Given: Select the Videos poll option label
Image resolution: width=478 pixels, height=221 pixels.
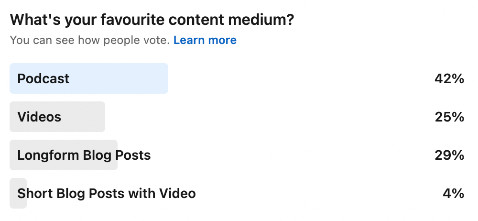Looking at the screenshot, I should [39, 117].
